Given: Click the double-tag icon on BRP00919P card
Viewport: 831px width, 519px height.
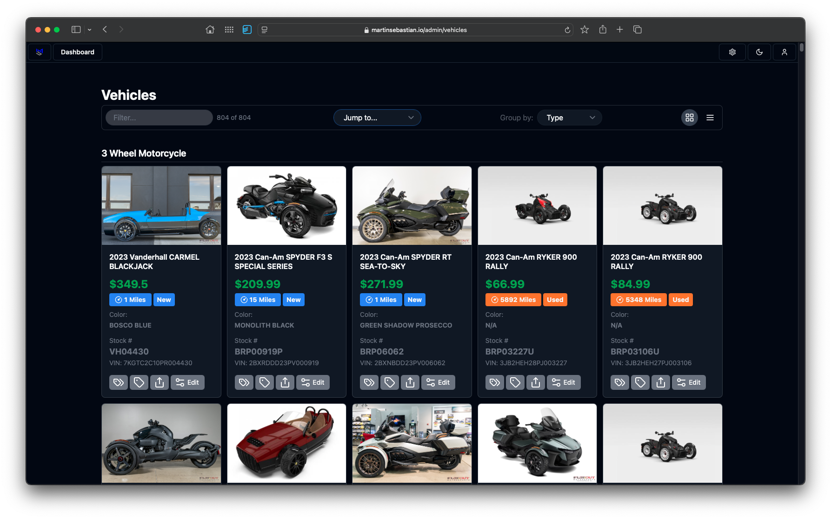Looking at the screenshot, I should click(x=244, y=382).
